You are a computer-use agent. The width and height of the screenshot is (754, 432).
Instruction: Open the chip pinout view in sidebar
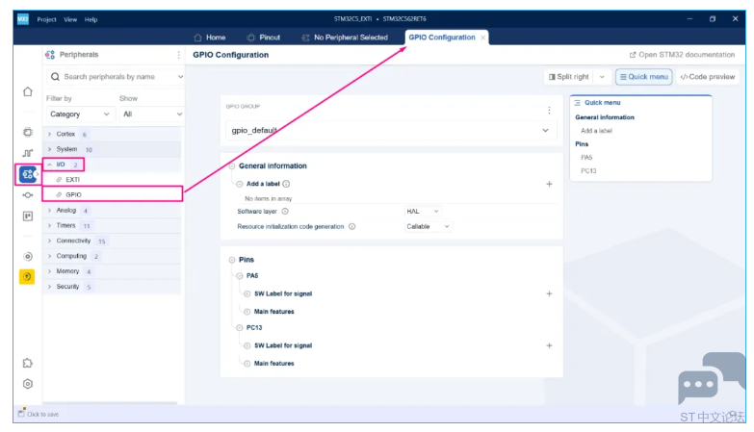click(x=28, y=132)
